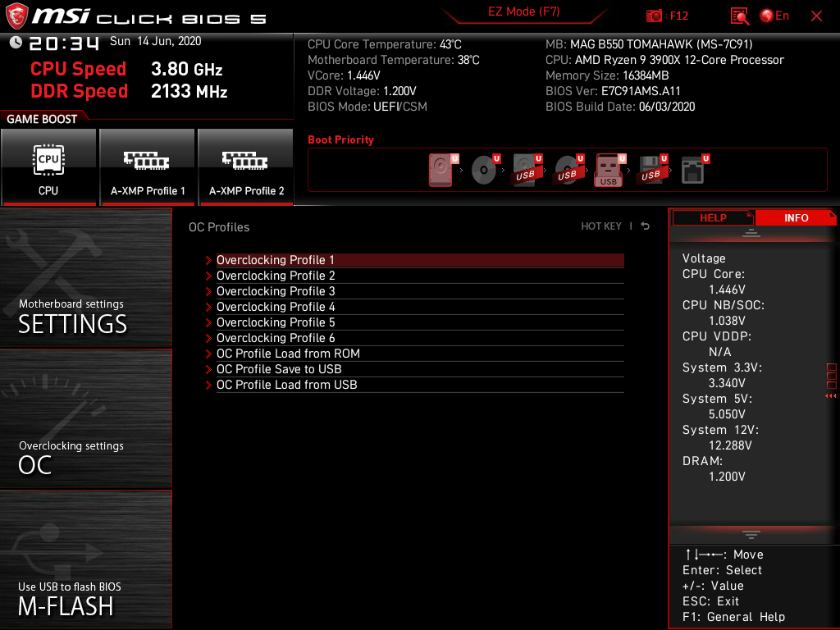Change language via the globe En icon
The image size is (840, 630).
point(774,16)
